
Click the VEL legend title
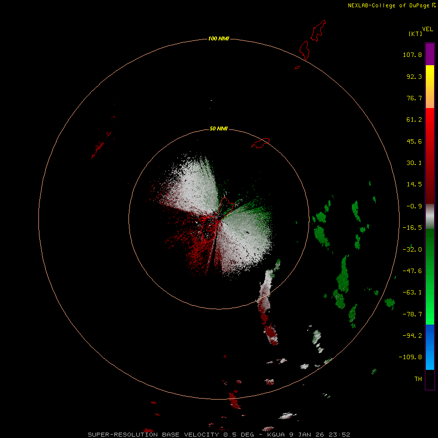[427, 29]
